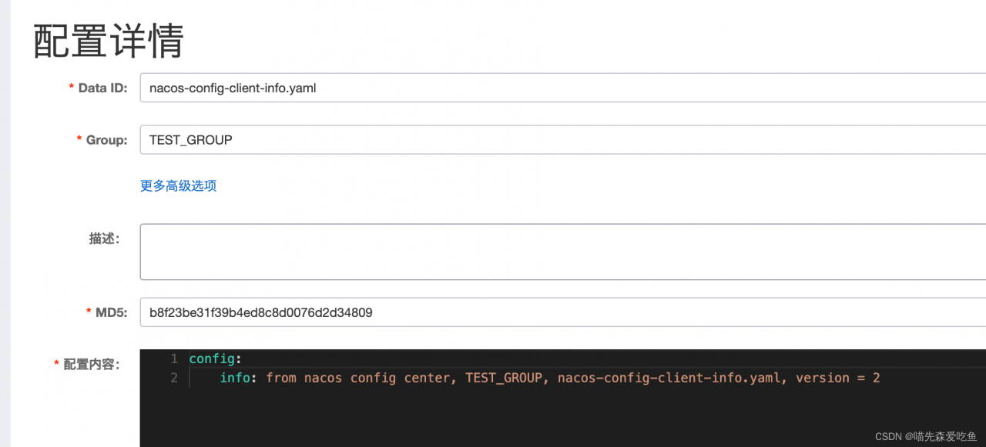
Task: Click the Data ID input field
Action: tap(562, 88)
